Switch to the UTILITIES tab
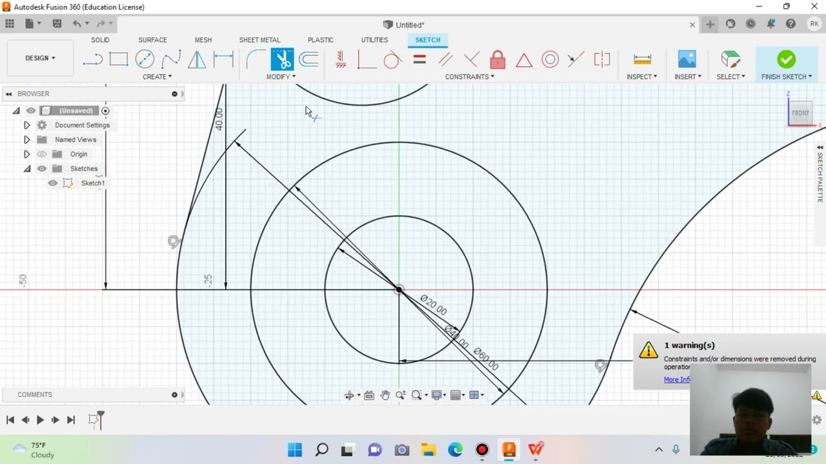 pos(374,40)
